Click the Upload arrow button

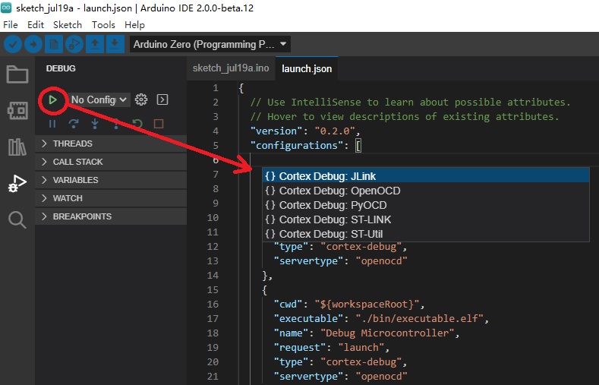[33, 45]
